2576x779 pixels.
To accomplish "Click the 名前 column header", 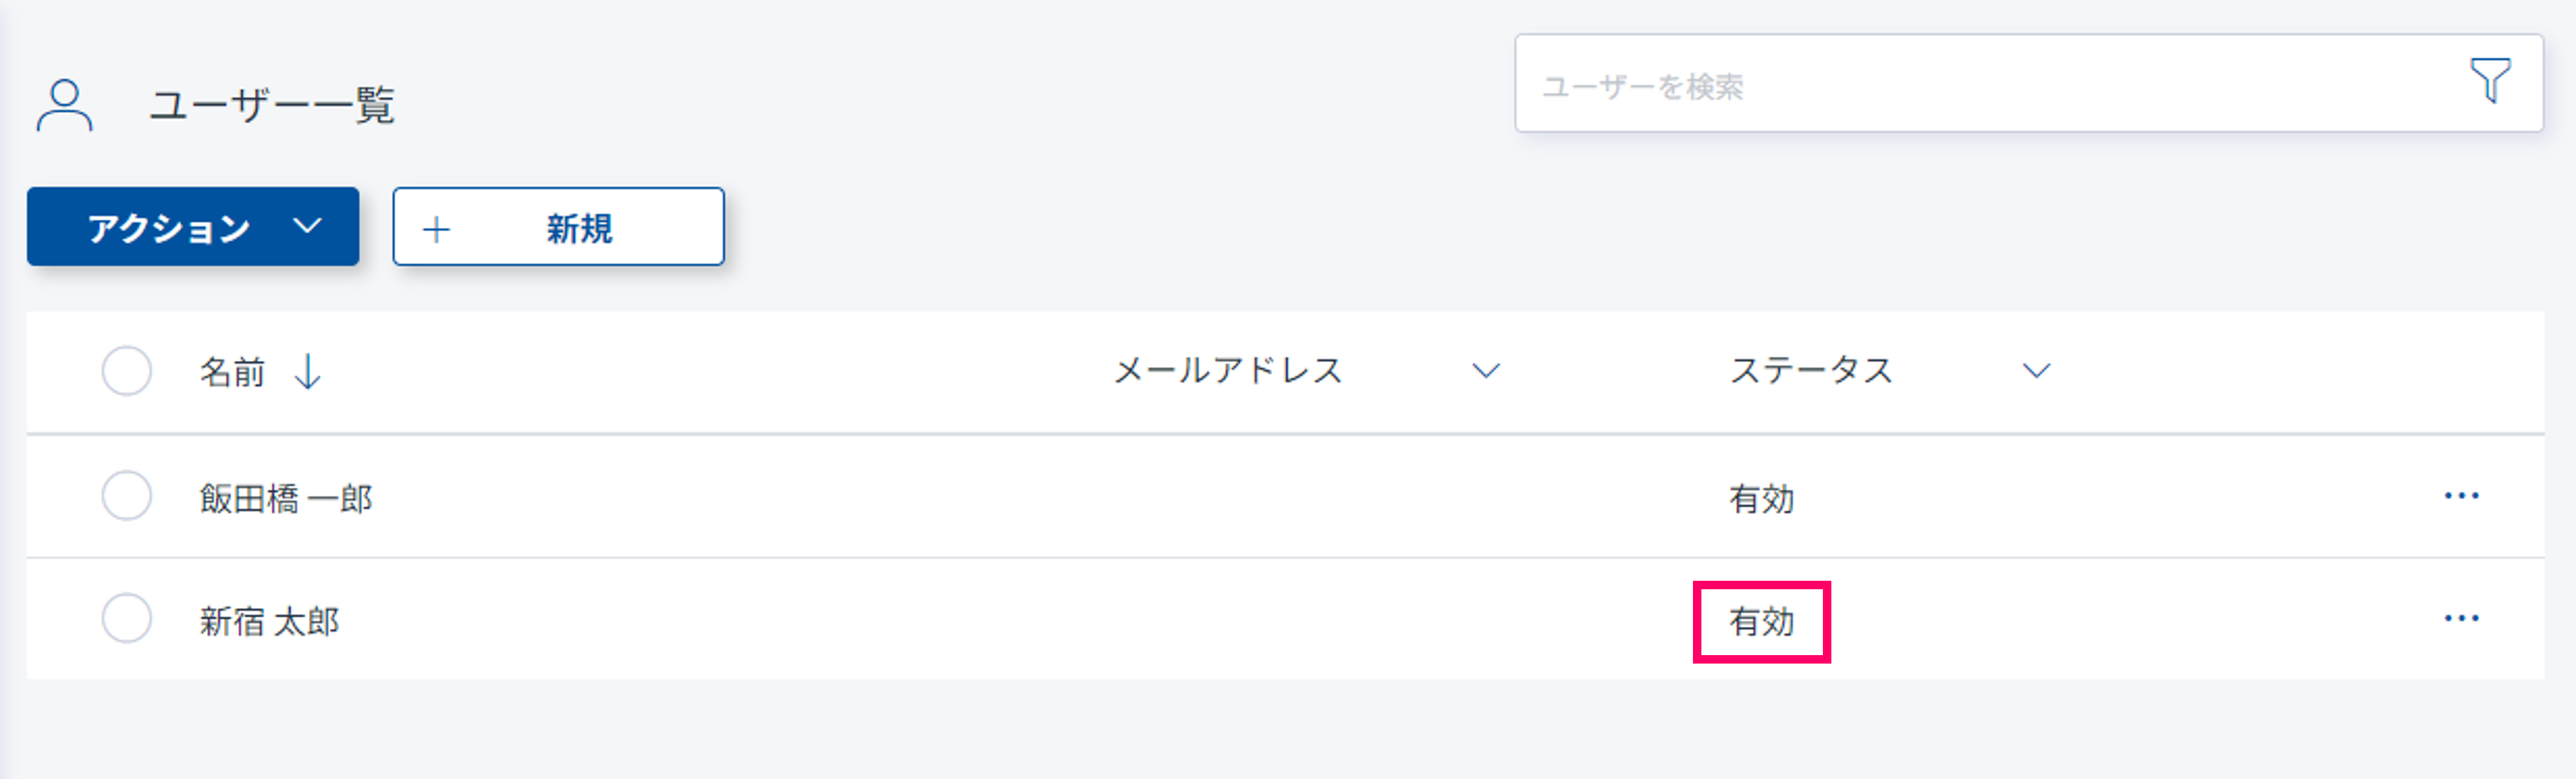I will 232,372.
